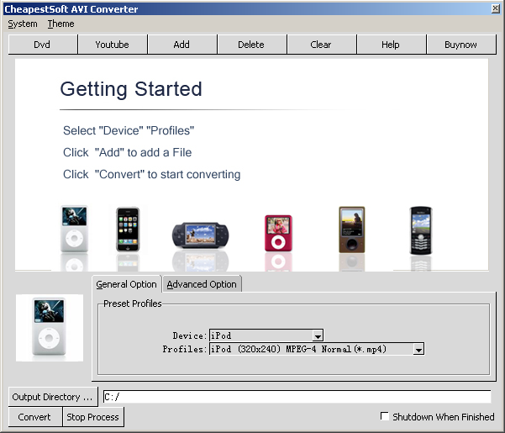Switch to the General Option tab
Viewport: 505px width, 433px height.
pyautogui.click(x=126, y=284)
